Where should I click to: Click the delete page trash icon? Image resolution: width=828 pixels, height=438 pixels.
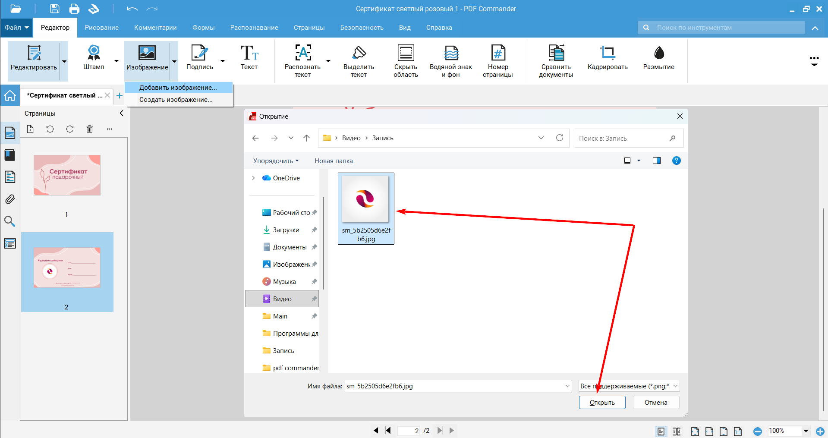click(x=90, y=129)
